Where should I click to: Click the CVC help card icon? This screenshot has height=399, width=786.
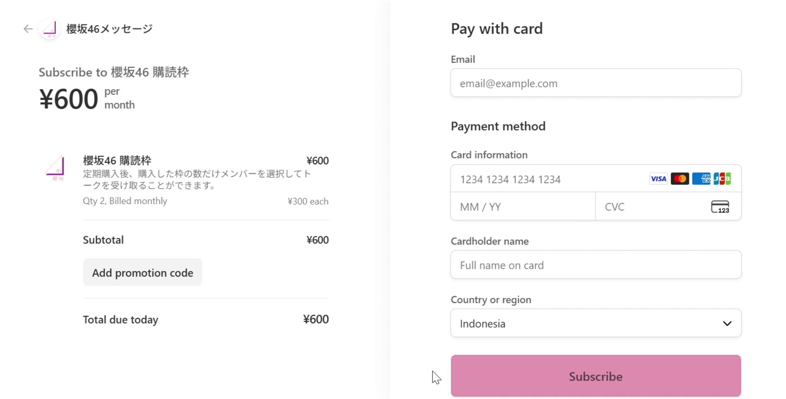[x=720, y=207]
